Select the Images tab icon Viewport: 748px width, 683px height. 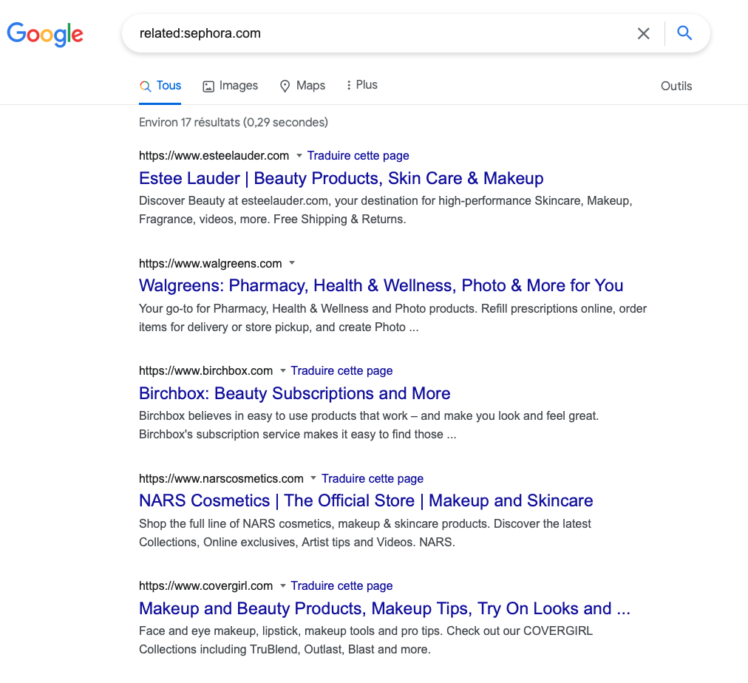pyautogui.click(x=208, y=86)
